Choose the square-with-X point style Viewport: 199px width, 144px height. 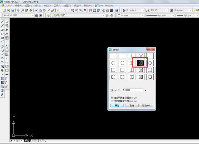point(141,70)
